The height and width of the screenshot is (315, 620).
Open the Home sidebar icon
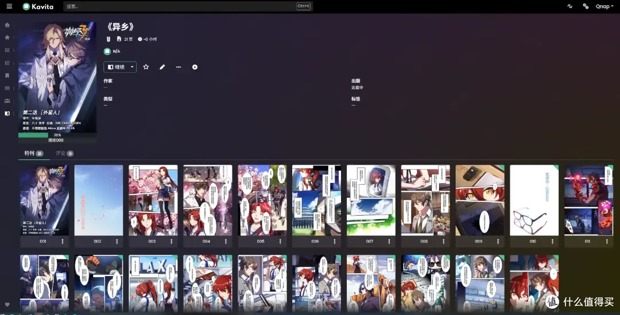7,25
